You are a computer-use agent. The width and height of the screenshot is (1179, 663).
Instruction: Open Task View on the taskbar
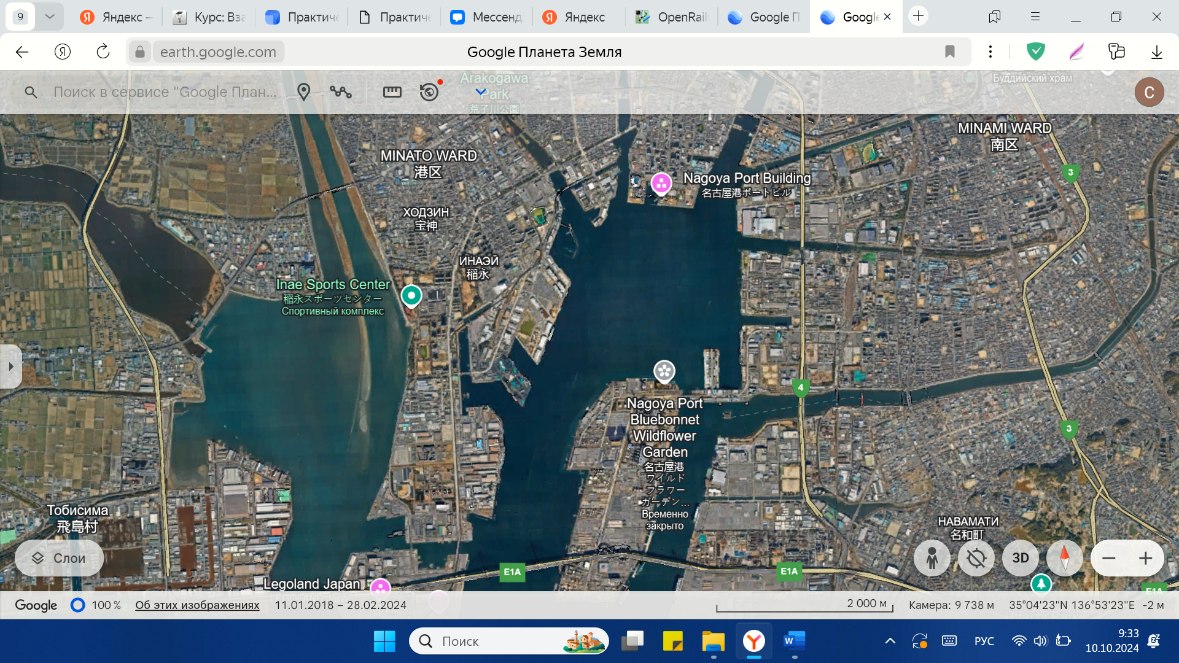632,642
